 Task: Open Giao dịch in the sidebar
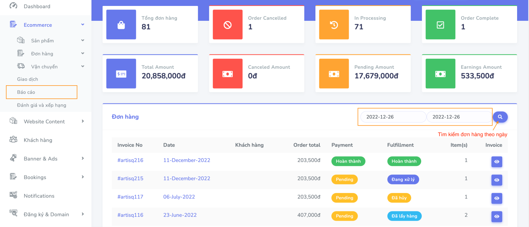(x=27, y=79)
